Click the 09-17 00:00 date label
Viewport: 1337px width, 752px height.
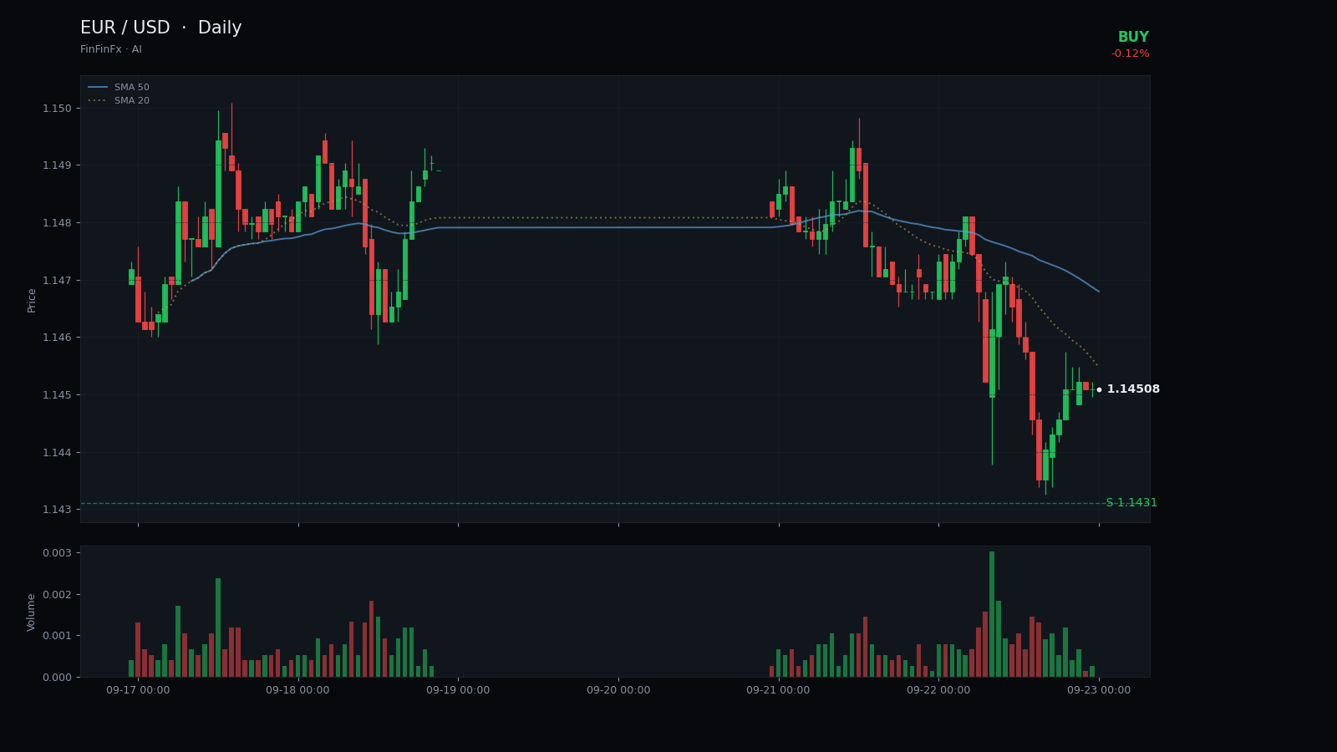tap(138, 690)
